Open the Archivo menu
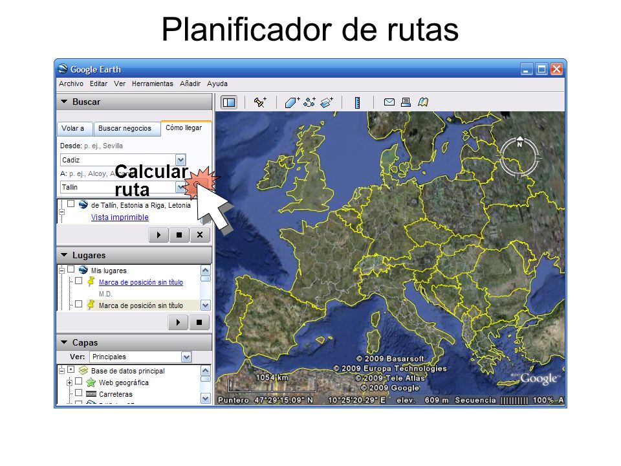This screenshot has height=466, width=621. pos(71,83)
